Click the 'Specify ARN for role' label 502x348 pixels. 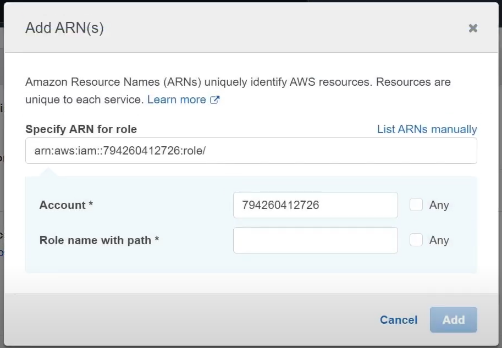pyautogui.click(x=81, y=129)
